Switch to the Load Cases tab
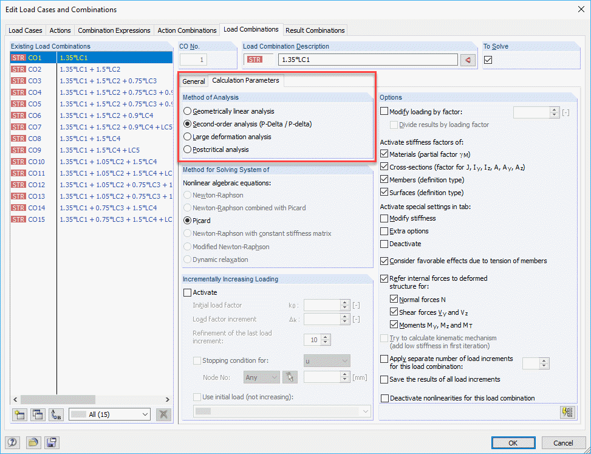The height and width of the screenshot is (454, 591). coord(26,30)
